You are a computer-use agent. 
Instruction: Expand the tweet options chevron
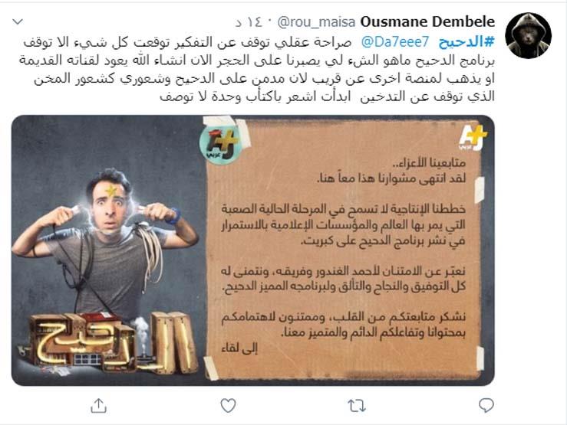point(18,22)
